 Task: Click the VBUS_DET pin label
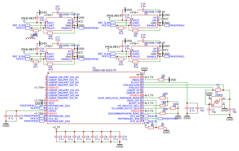(133, 100)
